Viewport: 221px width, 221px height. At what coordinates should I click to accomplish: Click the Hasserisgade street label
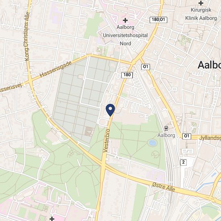pyautogui.click(x=56, y=70)
